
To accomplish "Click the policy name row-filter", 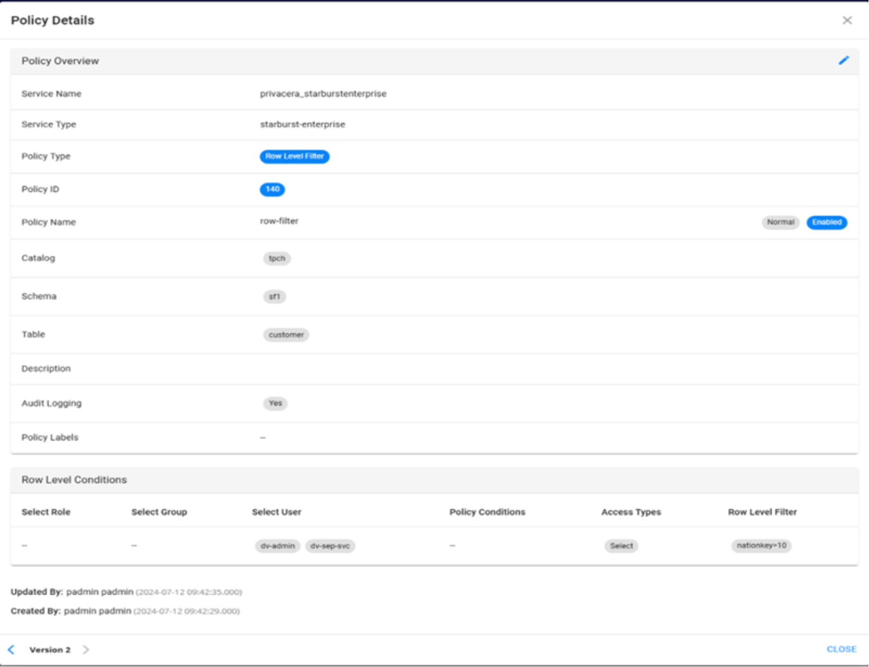I will pos(279,221).
